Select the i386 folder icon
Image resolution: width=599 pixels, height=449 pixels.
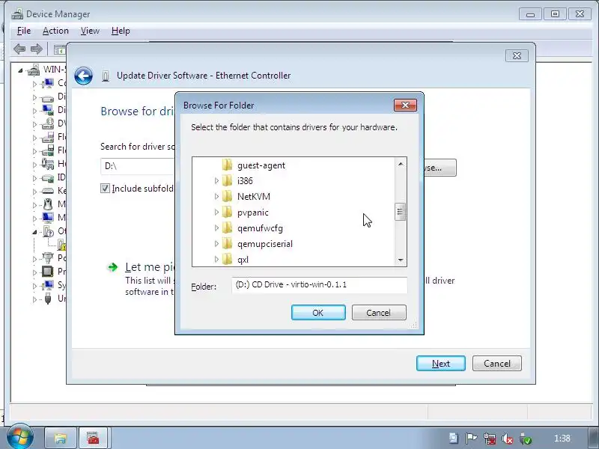[227, 180]
